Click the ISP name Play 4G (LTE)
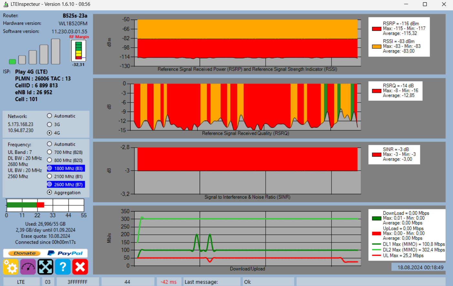The image size is (453, 286). (x=31, y=72)
